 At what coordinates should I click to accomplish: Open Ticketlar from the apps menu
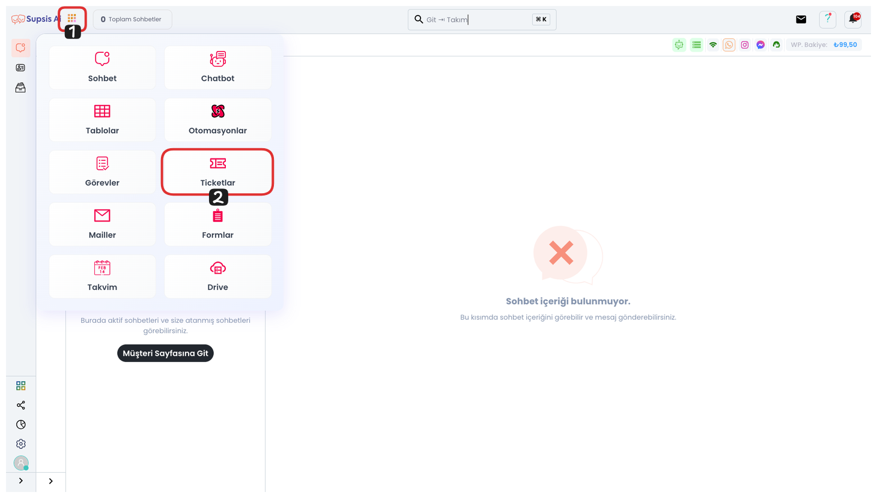217,172
